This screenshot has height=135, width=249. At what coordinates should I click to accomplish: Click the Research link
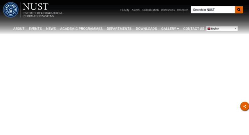pyautogui.click(x=182, y=10)
